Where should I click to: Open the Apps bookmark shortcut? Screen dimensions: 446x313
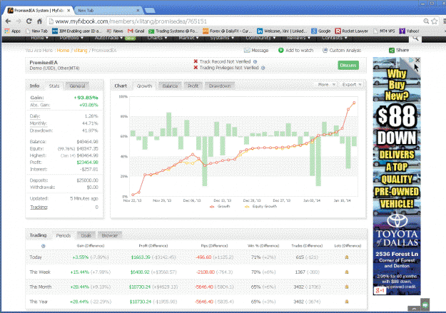click(13, 31)
